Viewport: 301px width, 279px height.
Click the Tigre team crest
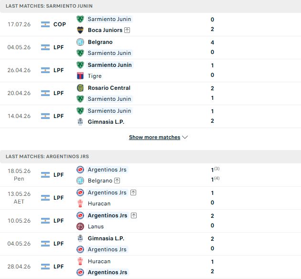click(x=80, y=76)
